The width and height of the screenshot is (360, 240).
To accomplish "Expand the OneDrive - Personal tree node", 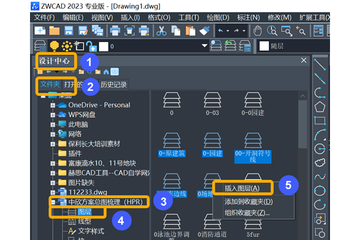I will (53, 105).
